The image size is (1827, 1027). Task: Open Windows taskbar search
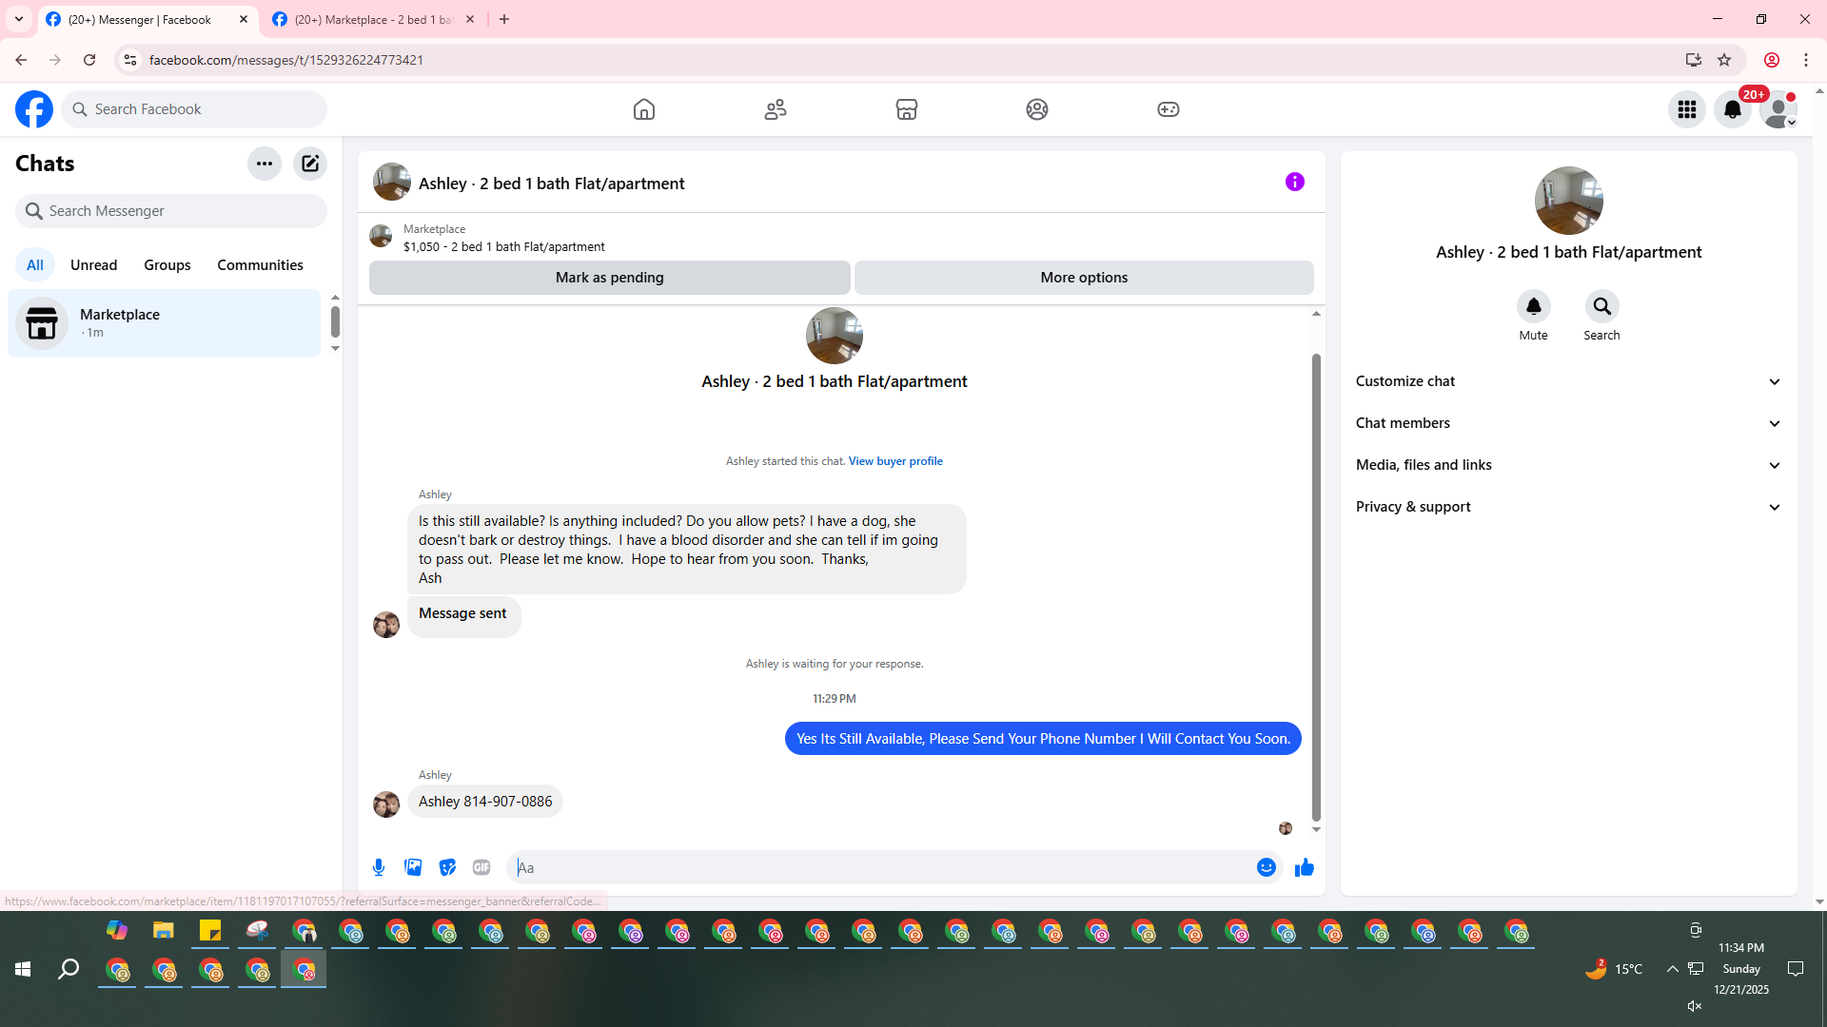coord(69,969)
